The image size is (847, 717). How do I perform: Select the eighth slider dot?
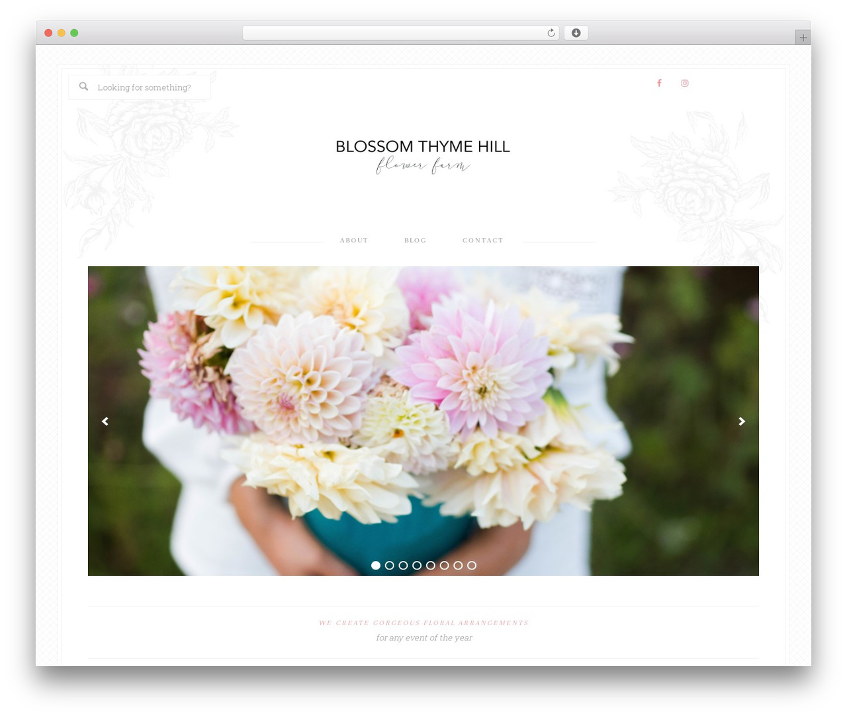(472, 566)
